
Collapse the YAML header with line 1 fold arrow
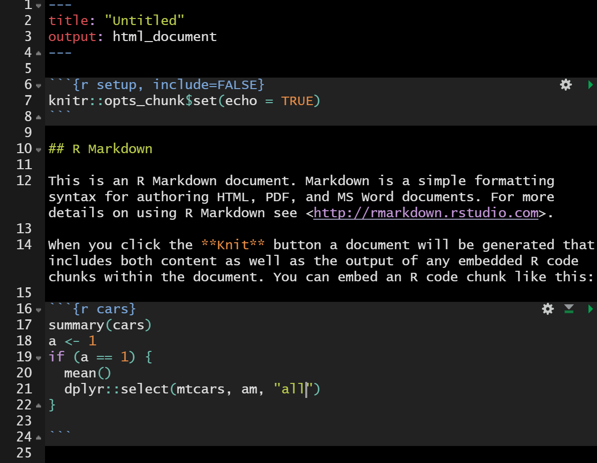pyautogui.click(x=38, y=6)
